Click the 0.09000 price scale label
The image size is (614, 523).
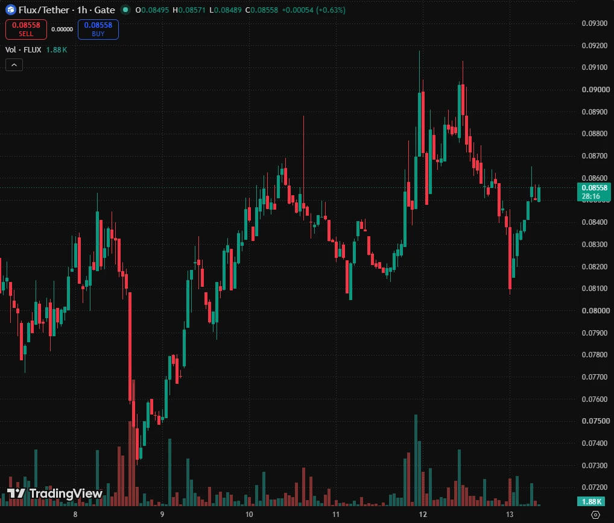pyautogui.click(x=595, y=90)
